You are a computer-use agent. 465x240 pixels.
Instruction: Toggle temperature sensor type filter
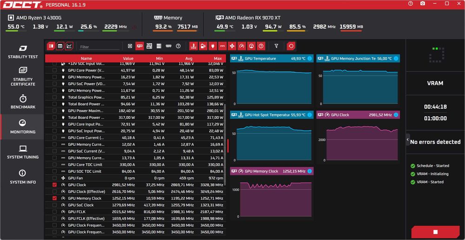click(193, 46)
